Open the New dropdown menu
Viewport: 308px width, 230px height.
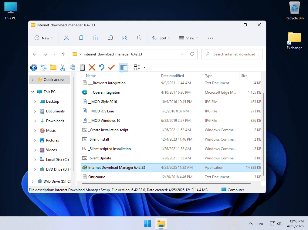[x=44, y=38]
